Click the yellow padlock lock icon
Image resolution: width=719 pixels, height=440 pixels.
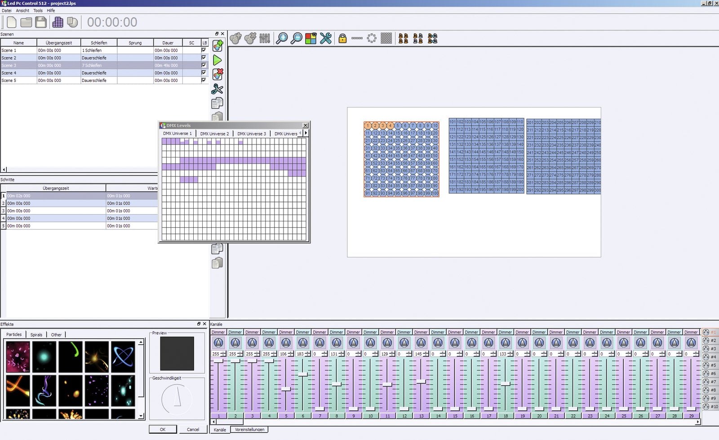click(342, 39)
